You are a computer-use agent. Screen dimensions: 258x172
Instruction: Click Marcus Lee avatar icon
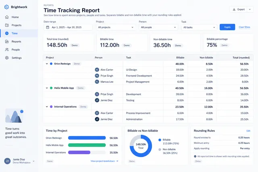click(97, 82)
